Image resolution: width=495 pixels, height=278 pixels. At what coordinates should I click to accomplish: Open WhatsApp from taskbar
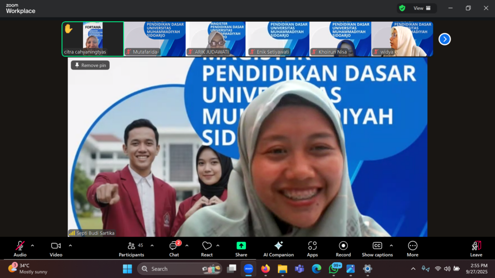(334, 269)
